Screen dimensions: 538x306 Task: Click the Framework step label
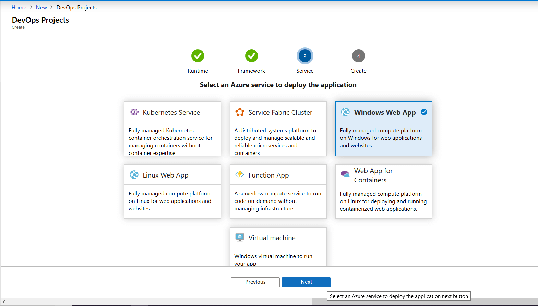pyautogui.click(x=251, y=71)
